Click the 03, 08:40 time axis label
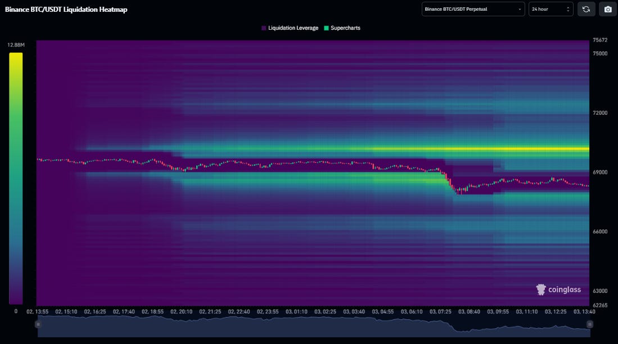This screenshot has width=618, height=344. coord(469,312)
